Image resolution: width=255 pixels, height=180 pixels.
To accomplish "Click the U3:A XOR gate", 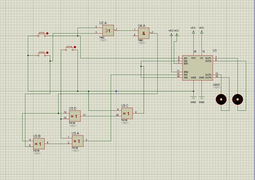I will pyautogui.click(x=78, y=141).
